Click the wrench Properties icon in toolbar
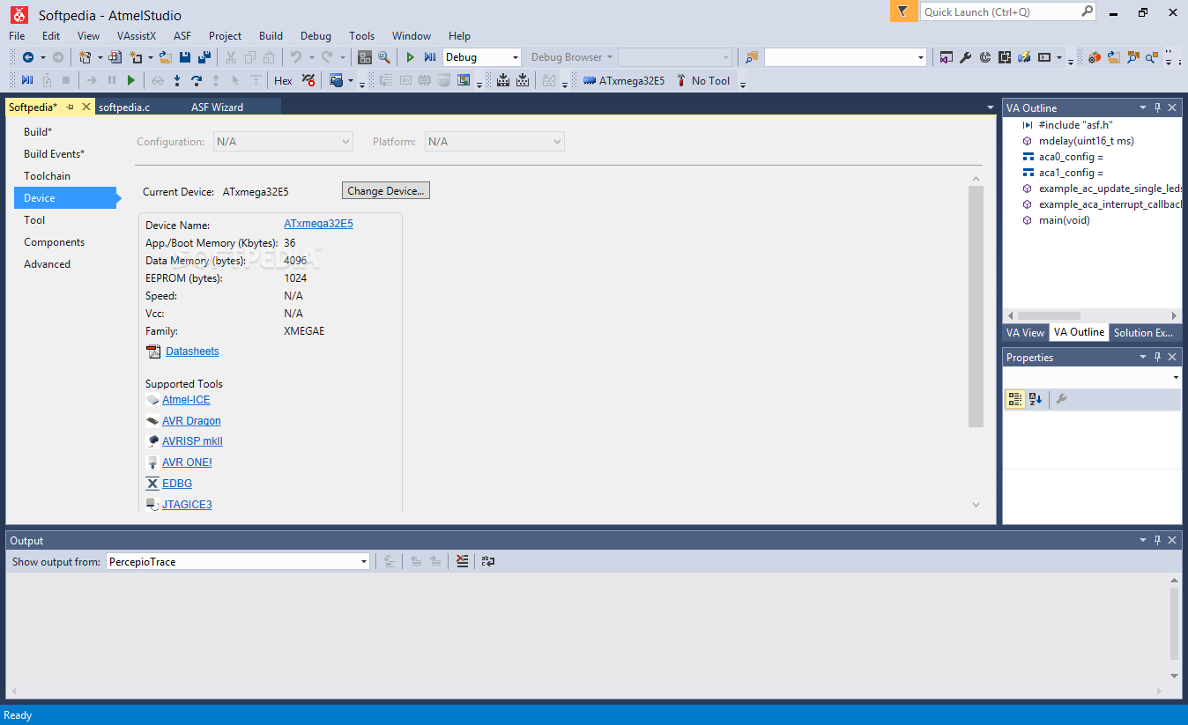Viewport: 1188px width, 725px height. point(965,57)
